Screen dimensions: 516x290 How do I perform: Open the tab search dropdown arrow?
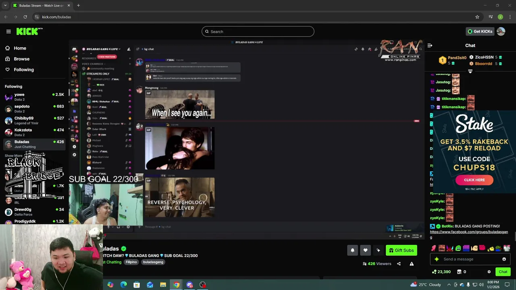[5, 5]
